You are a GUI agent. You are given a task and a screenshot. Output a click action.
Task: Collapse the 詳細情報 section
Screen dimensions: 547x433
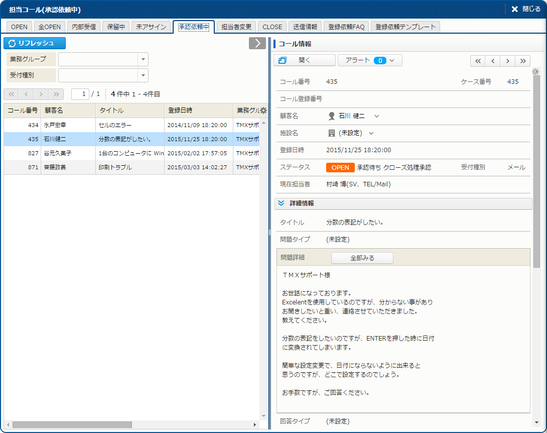(x=281, y=203)
